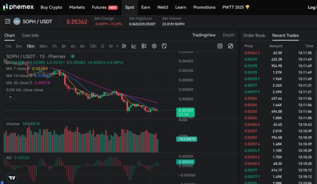Screen dimensions: 317x184
Task: Click the trade amount 796.58
Action: coord(277,137)
